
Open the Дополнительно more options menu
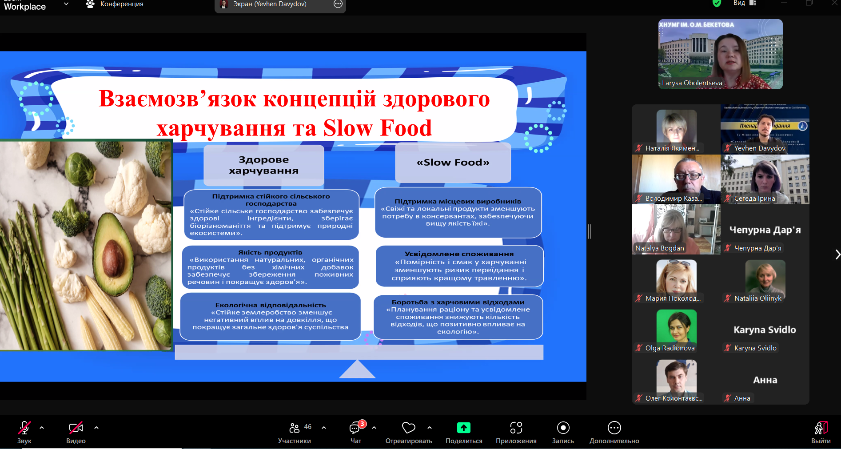(614, 432)
